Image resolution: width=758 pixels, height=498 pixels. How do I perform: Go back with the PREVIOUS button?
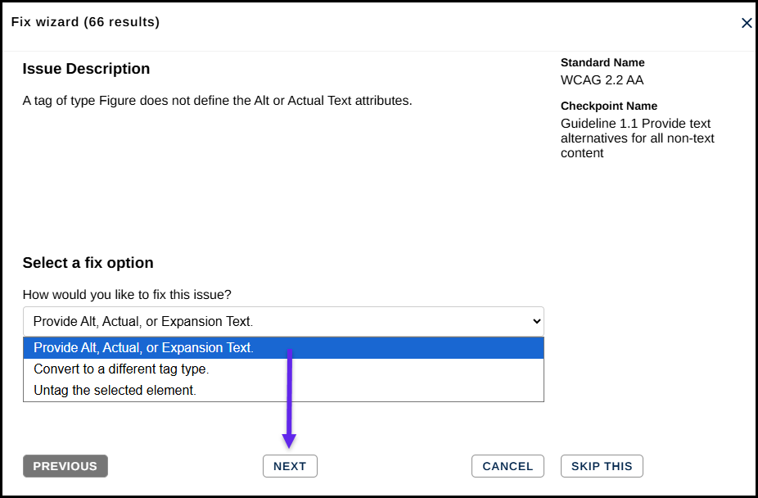coord(65,466)
